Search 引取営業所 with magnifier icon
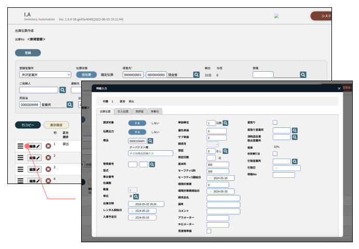Viewport: 359px width, 249px height. (x=294, y=162)
